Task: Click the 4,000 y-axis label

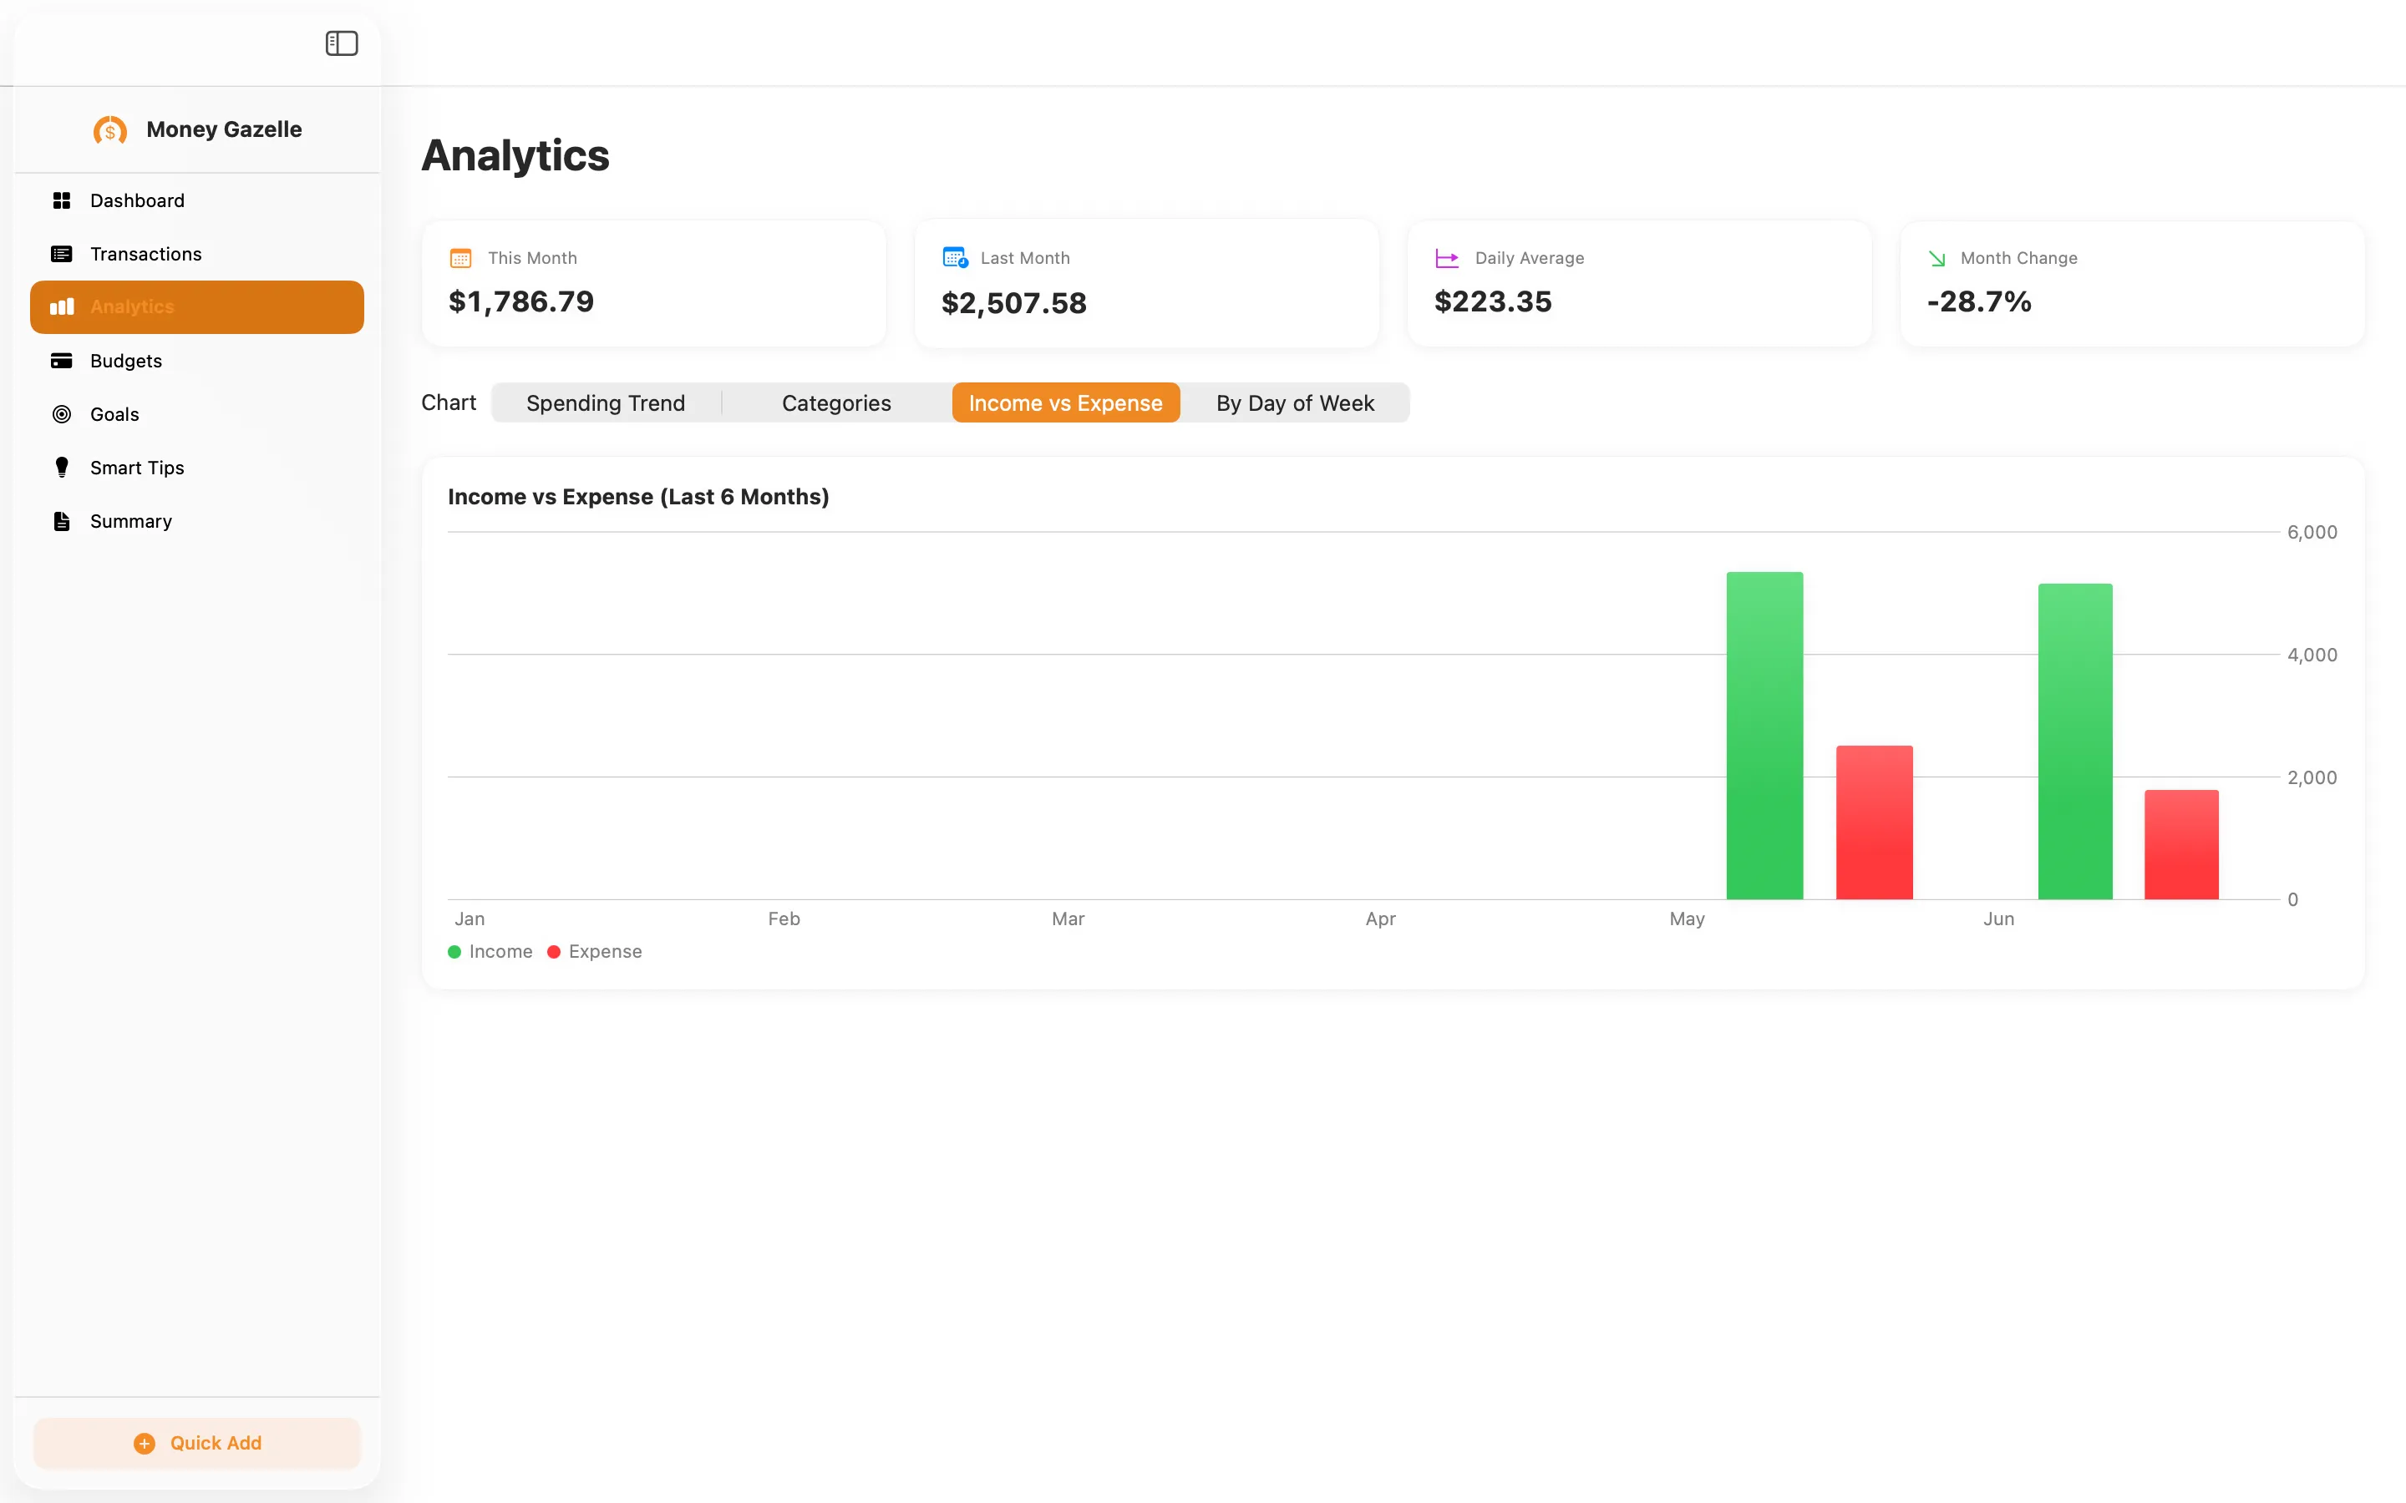Action: [x=2312, y=655]
